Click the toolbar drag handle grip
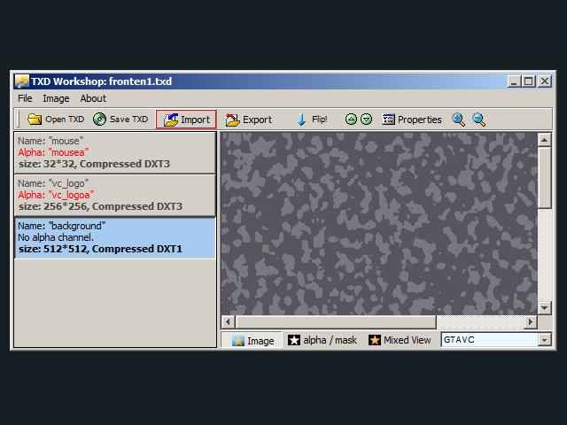Image resolution: width=567 pixels, height=425 pixels. pyautogui.click(x=18, y=120)
